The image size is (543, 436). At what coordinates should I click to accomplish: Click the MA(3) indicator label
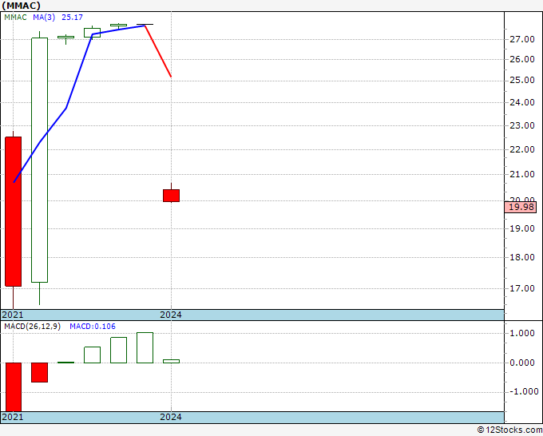click(44, 17)
